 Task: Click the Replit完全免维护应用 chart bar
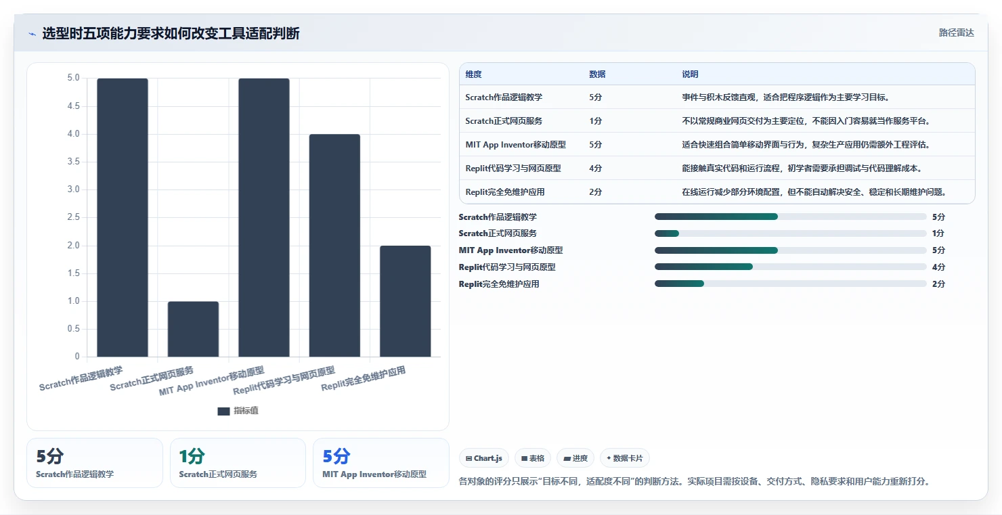pyautogui.click(x=405, y=301)
